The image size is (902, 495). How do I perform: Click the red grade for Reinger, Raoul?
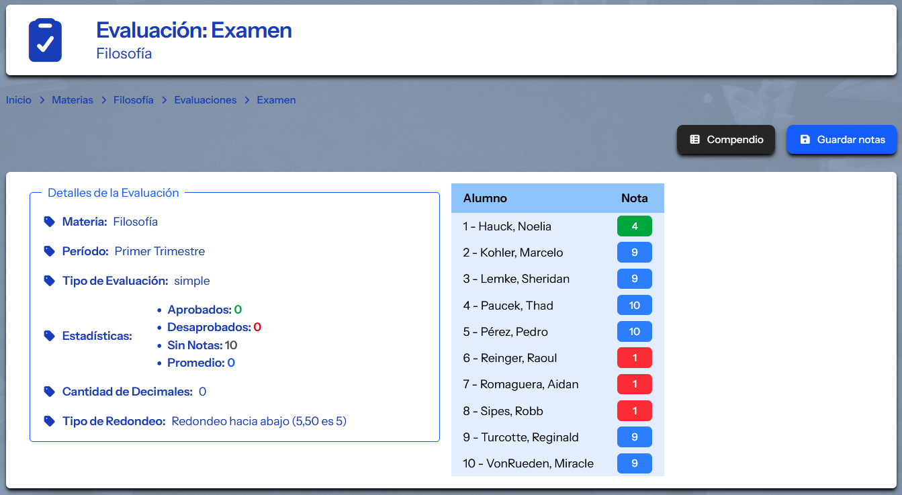[x=634, y=358]
